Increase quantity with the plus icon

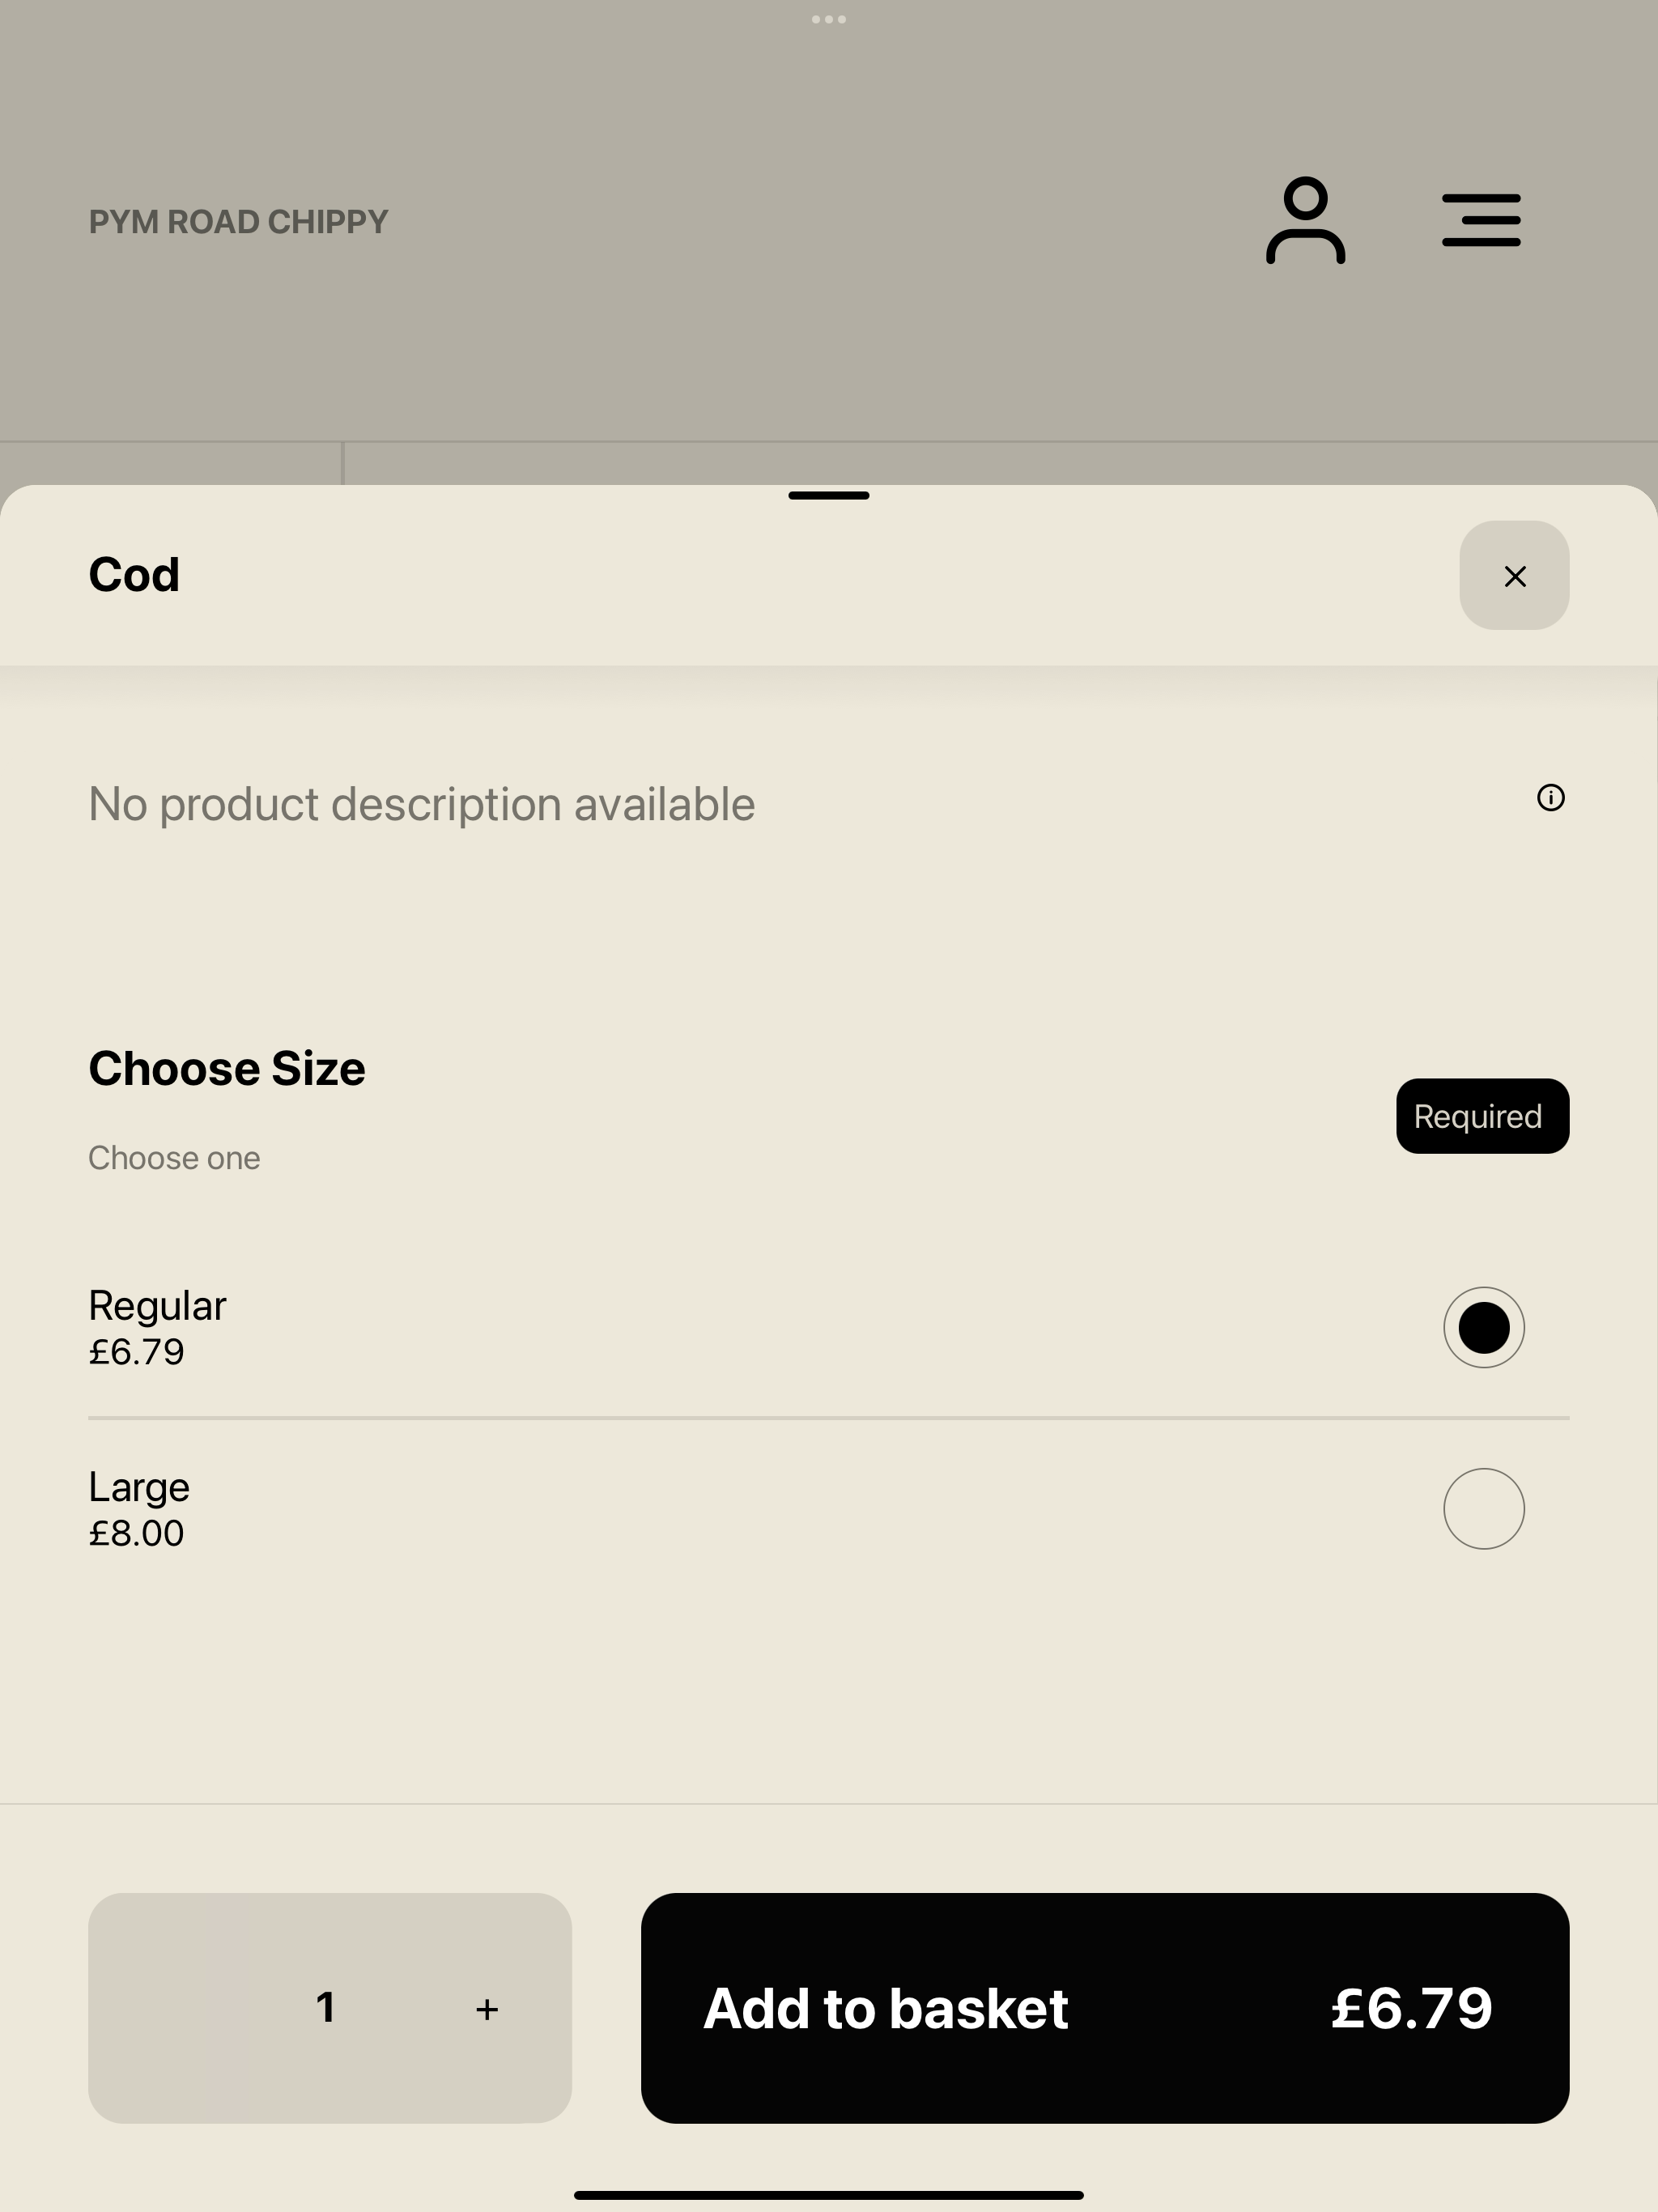pos(487,2009)
